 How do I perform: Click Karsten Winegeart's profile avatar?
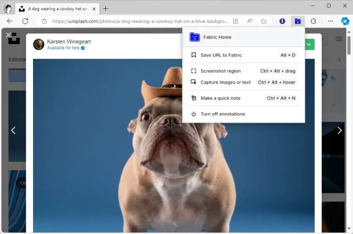tap(38, 44)
